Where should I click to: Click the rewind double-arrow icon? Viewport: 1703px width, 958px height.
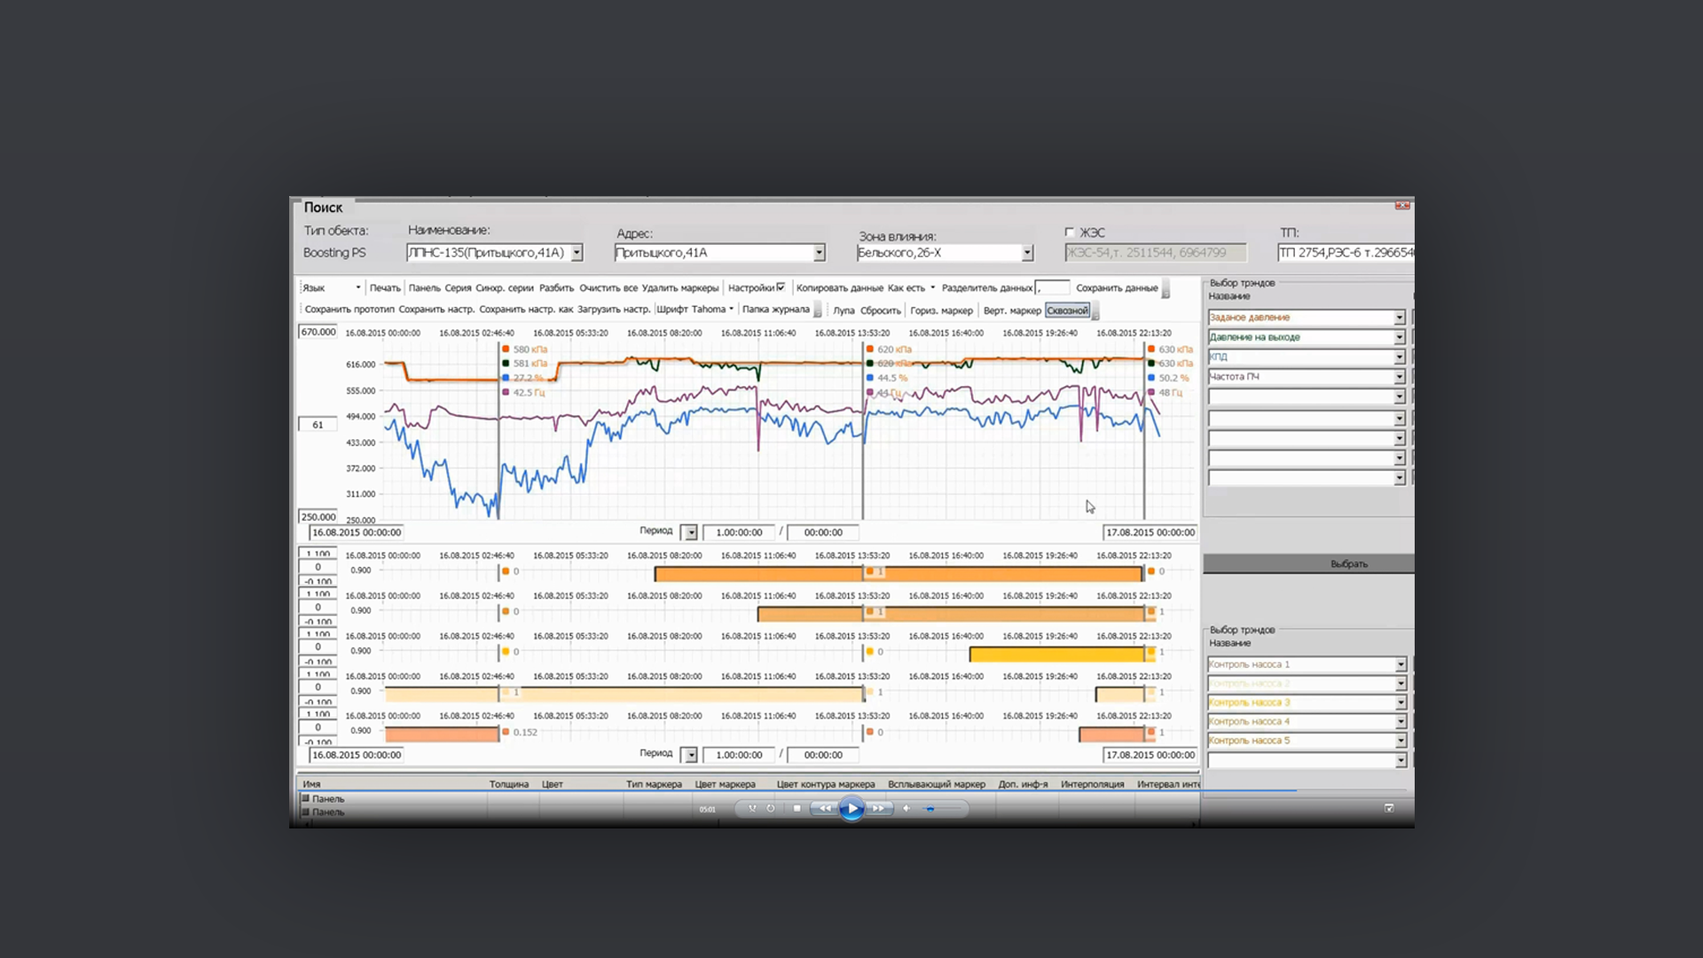tap(825, 808)
